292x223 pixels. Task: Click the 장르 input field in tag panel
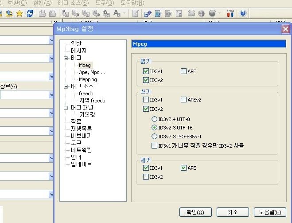(24, 95)
